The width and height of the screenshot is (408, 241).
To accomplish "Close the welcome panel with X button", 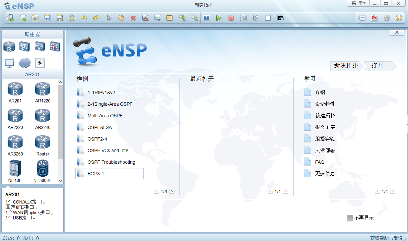I will click(x=397, y=32).
